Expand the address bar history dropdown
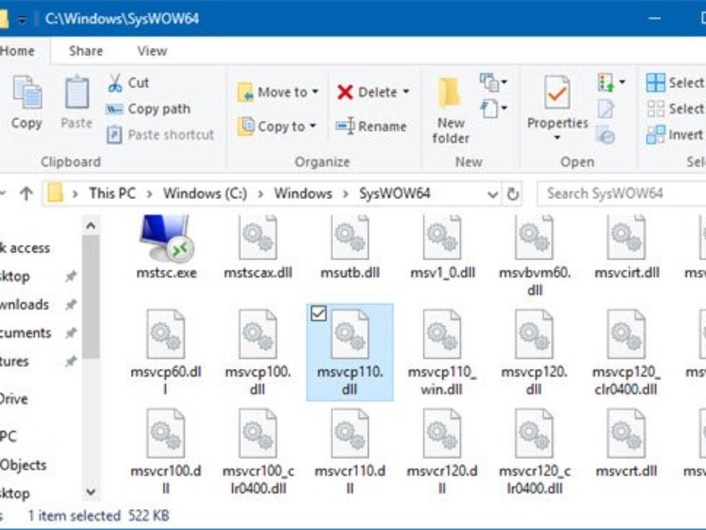The image size is (706, 530). point(493,194)
